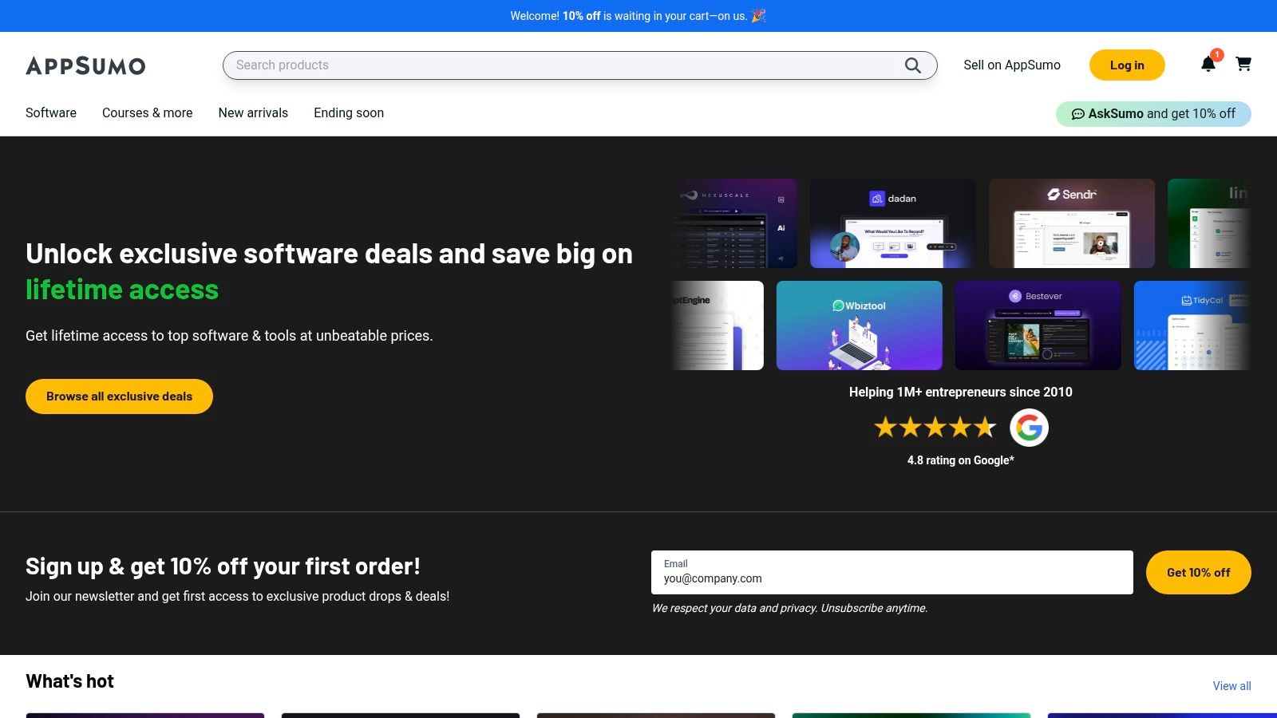Click the party popper emoji in the banner

point(759,15)
